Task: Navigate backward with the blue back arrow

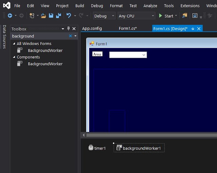Action: coord(10,16)
